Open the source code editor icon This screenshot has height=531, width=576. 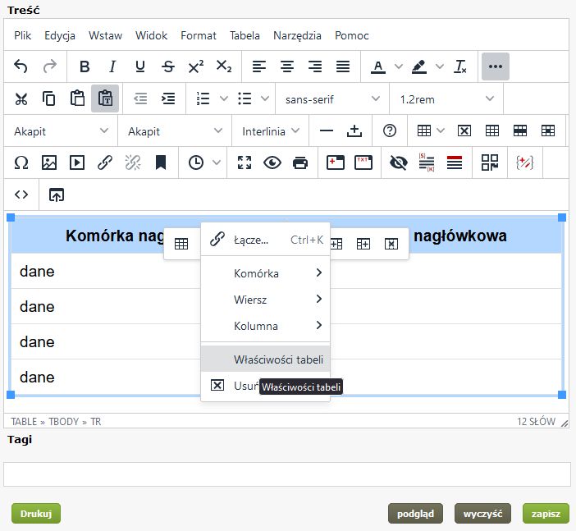pos(21,195)
